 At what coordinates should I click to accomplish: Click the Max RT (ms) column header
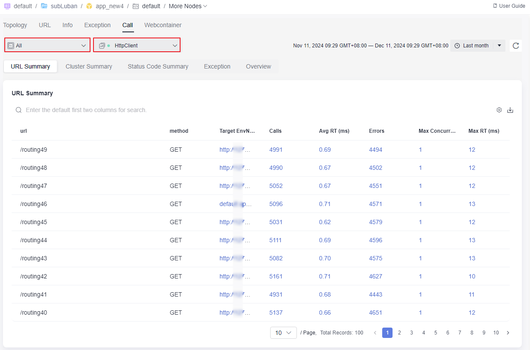tap(484, 131)
